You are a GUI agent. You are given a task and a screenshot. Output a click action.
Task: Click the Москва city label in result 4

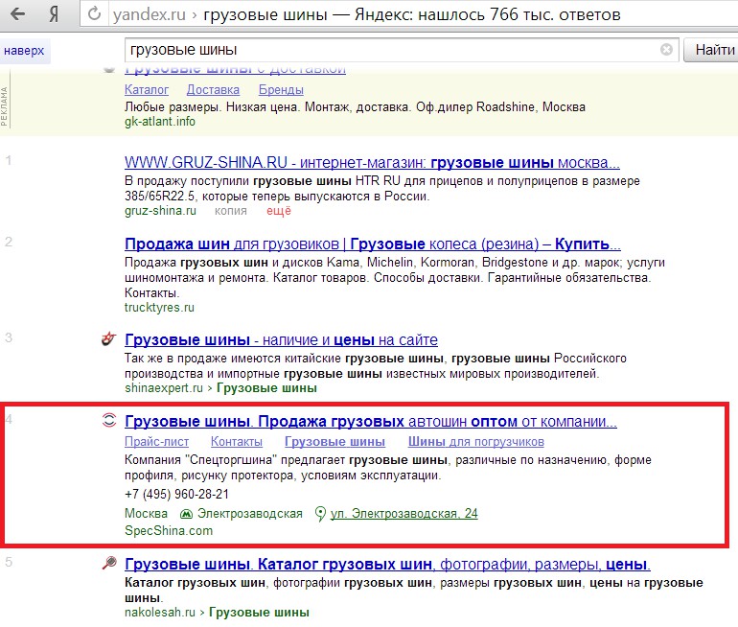click(x=146, y=513)
